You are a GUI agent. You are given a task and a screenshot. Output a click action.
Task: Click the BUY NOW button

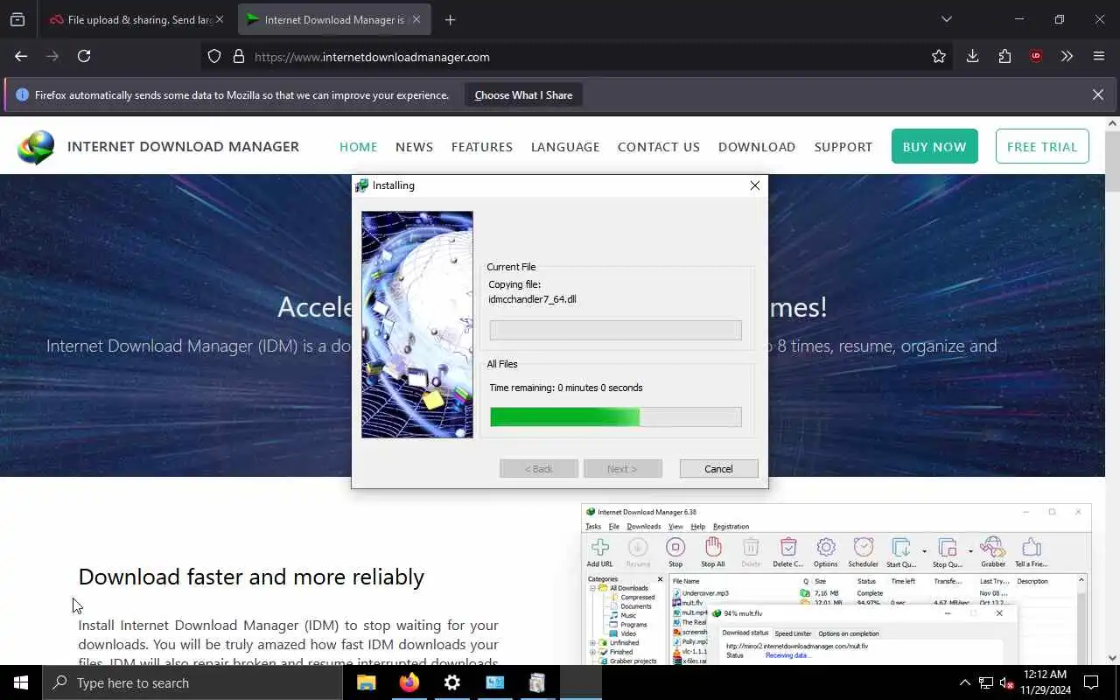click(934, 147)
